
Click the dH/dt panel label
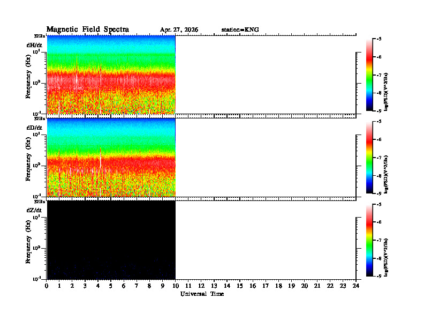(x=34, y=45)
